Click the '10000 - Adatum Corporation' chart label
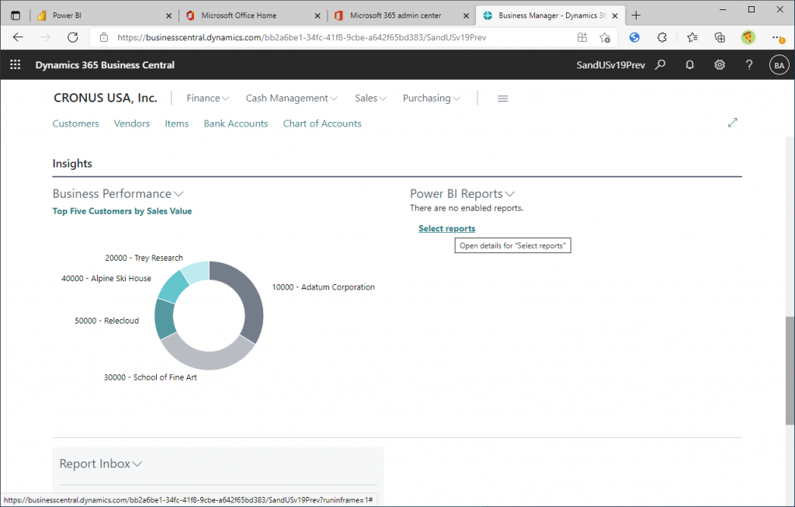Screen dimensions: 795x507 click(324, 287)
